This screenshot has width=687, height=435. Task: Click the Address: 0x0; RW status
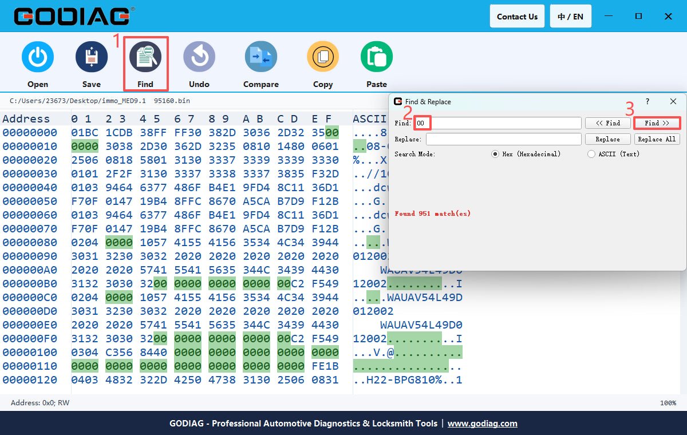(x=40, y=403)
